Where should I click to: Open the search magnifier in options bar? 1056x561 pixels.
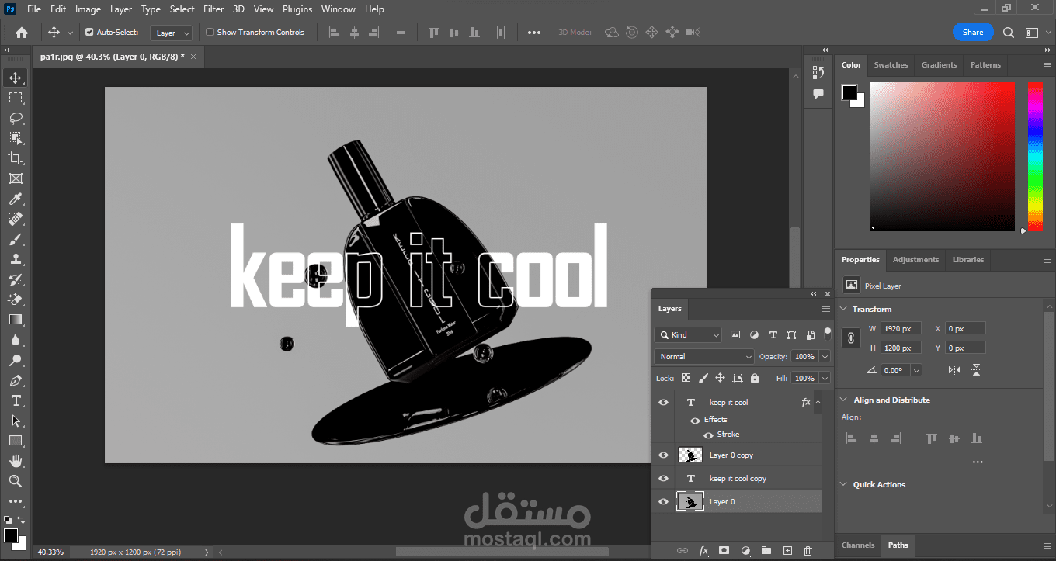coord(1008,33)
